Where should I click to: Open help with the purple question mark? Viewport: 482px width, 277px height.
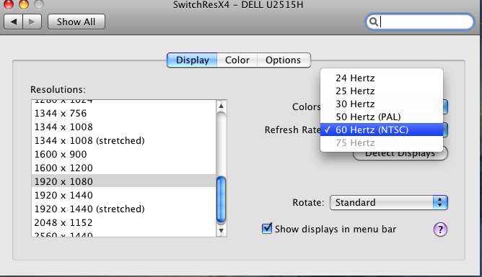click(440, 230)
